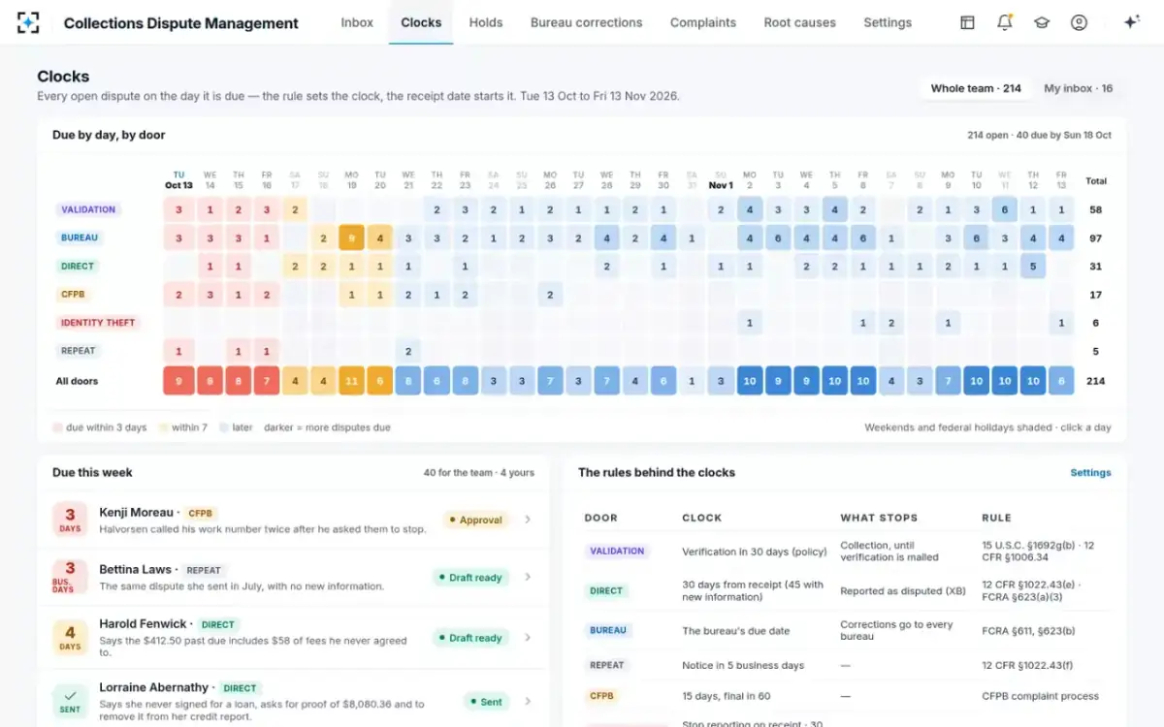Click the blue 'later' legend swatch
Image resolution: width=1164 pixels, height=727 pixels.
tap(223, 427)
